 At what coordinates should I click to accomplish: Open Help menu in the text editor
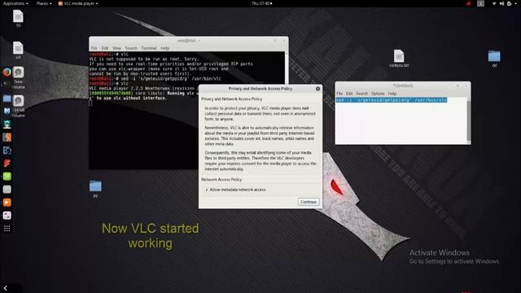[392, 94]
